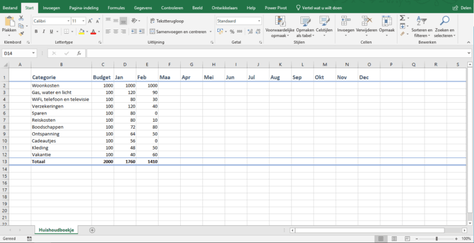Decrease font size with small A
The width and height of the screenshot is (474, 243).
[x=98, y=21]
